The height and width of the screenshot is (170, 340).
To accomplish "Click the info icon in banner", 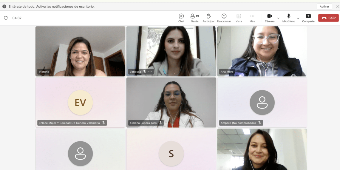I will 4,7.
